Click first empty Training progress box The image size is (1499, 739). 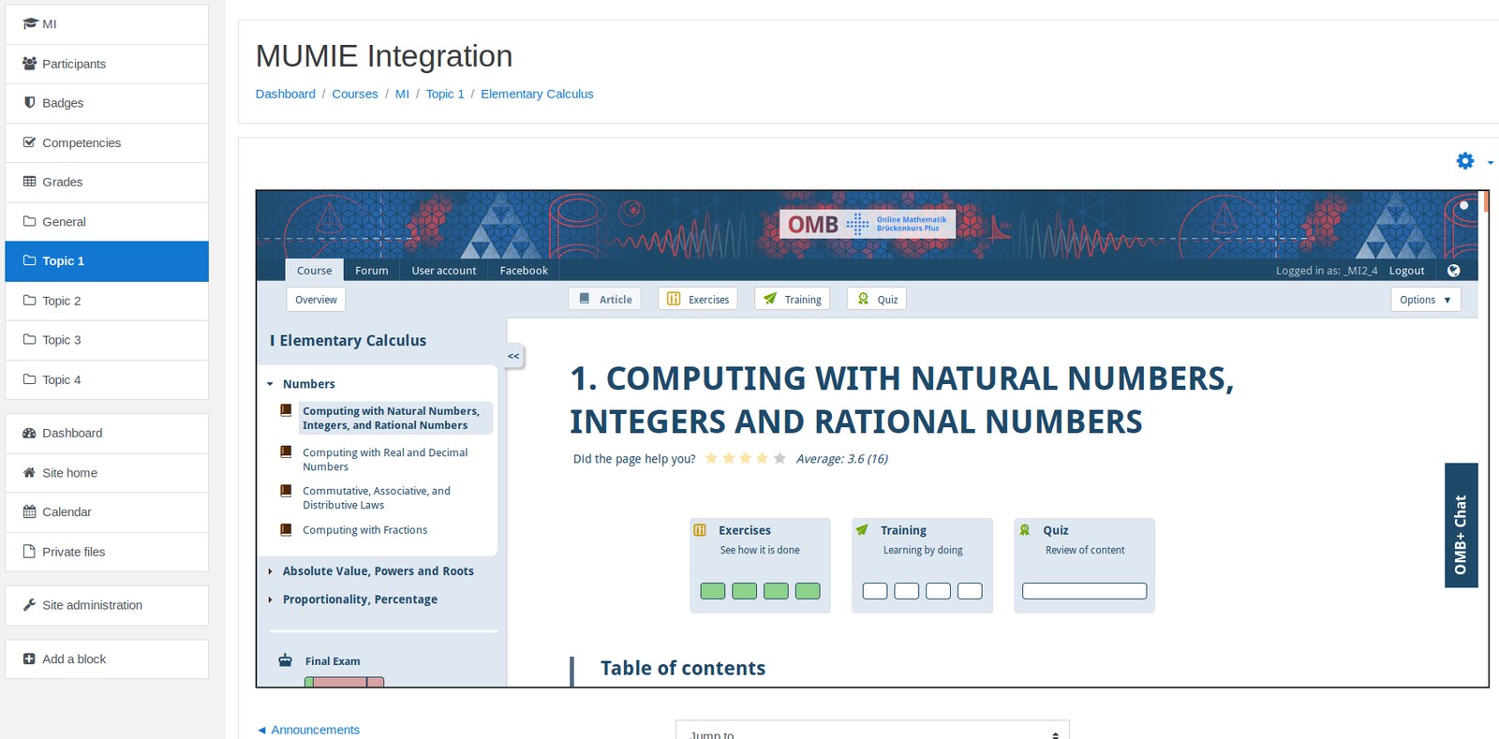tap(875, 591)
